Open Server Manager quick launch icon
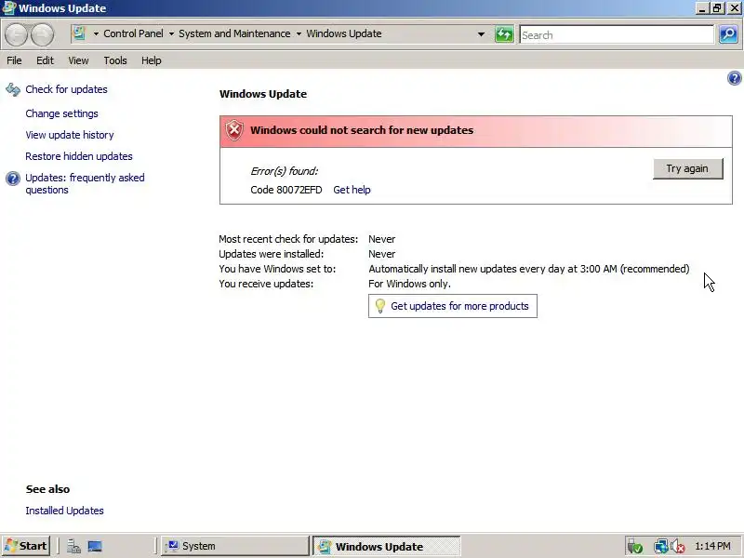 pos(73,546)
